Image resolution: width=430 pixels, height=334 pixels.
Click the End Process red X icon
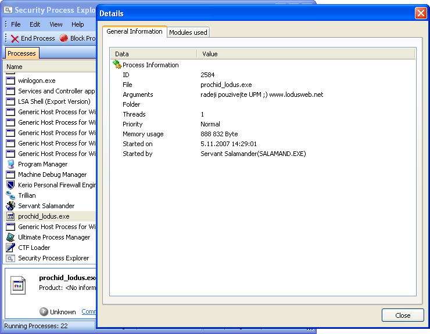point(15,39)
